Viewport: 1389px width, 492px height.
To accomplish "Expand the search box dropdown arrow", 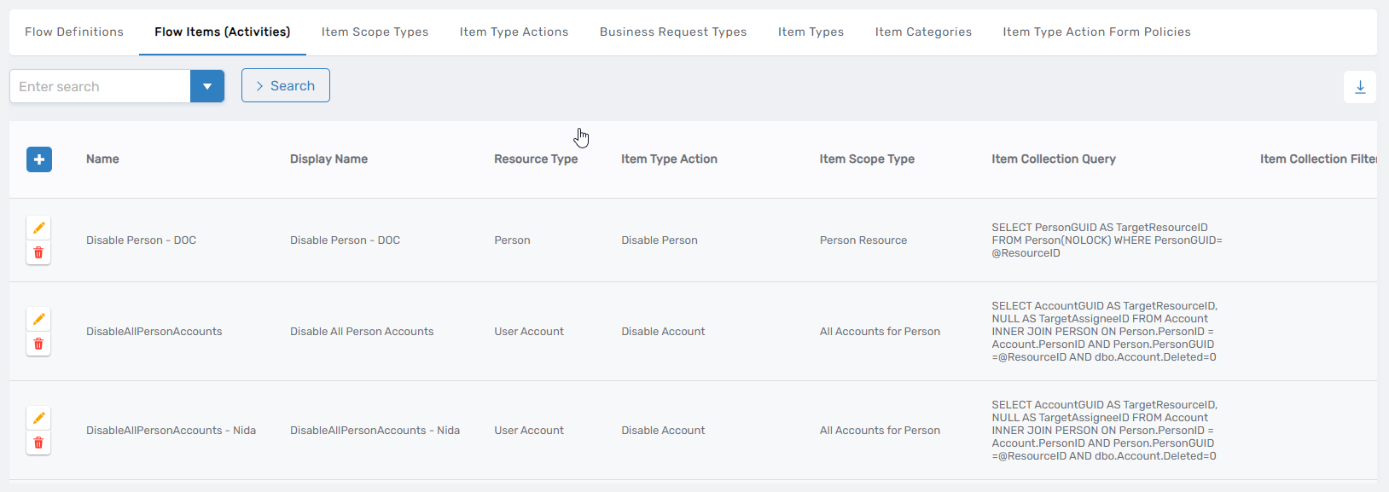I will pyautogui.click(x=207, y=86).
